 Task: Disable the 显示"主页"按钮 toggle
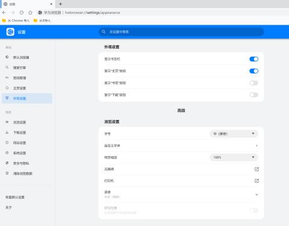(253, 71)
